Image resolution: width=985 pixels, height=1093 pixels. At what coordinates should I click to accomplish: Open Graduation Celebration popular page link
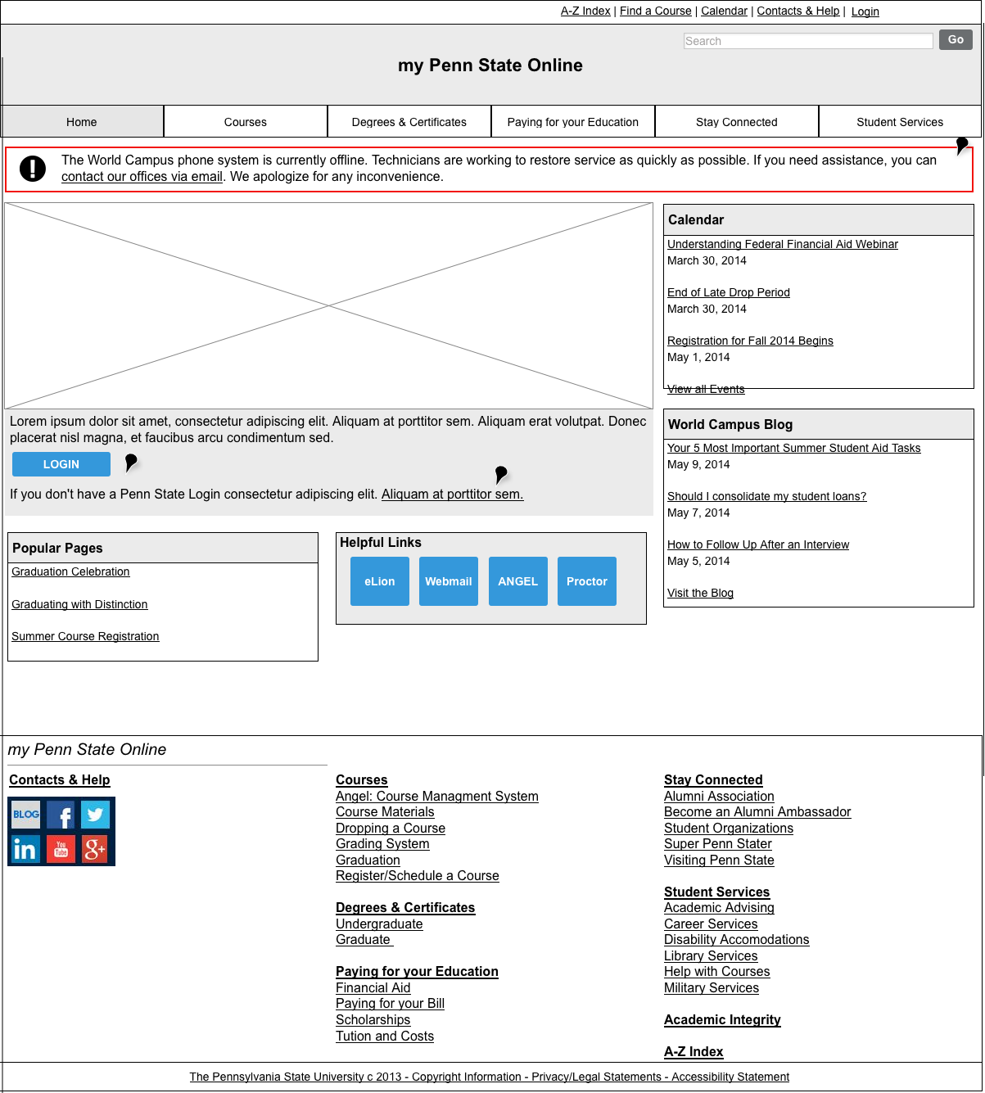pyautogui.click(x=70, y=571)
